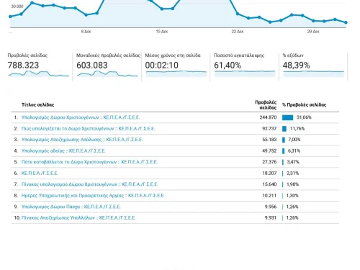Click the 2,31% percentage value
The height and width of the screenshot is (270, 360).
coord(293,174)
